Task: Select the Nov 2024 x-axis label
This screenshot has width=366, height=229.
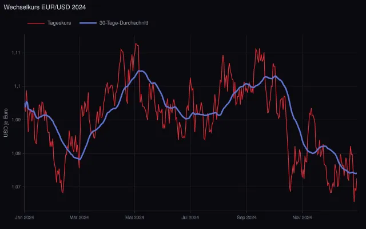Action: (x=303, y=218)
